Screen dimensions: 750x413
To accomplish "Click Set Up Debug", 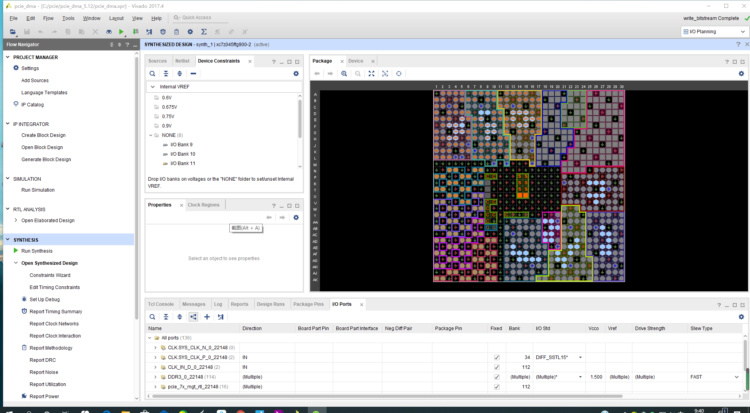I will point(45,300).
